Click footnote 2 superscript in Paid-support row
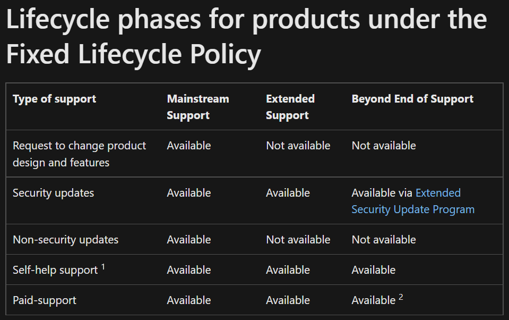The width and height of the screenshot is (509, 320). pyautogui.click(x=401, y=297)
